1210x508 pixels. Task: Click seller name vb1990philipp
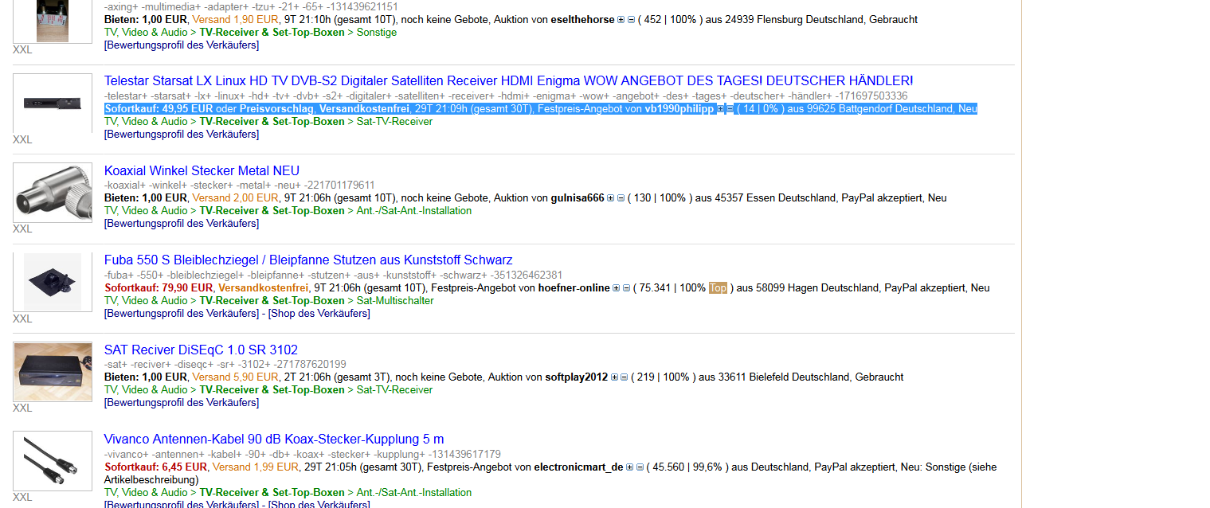click(679, 109)
